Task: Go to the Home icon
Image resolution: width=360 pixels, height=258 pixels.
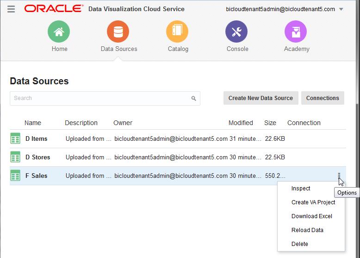Action: [59, 31]
